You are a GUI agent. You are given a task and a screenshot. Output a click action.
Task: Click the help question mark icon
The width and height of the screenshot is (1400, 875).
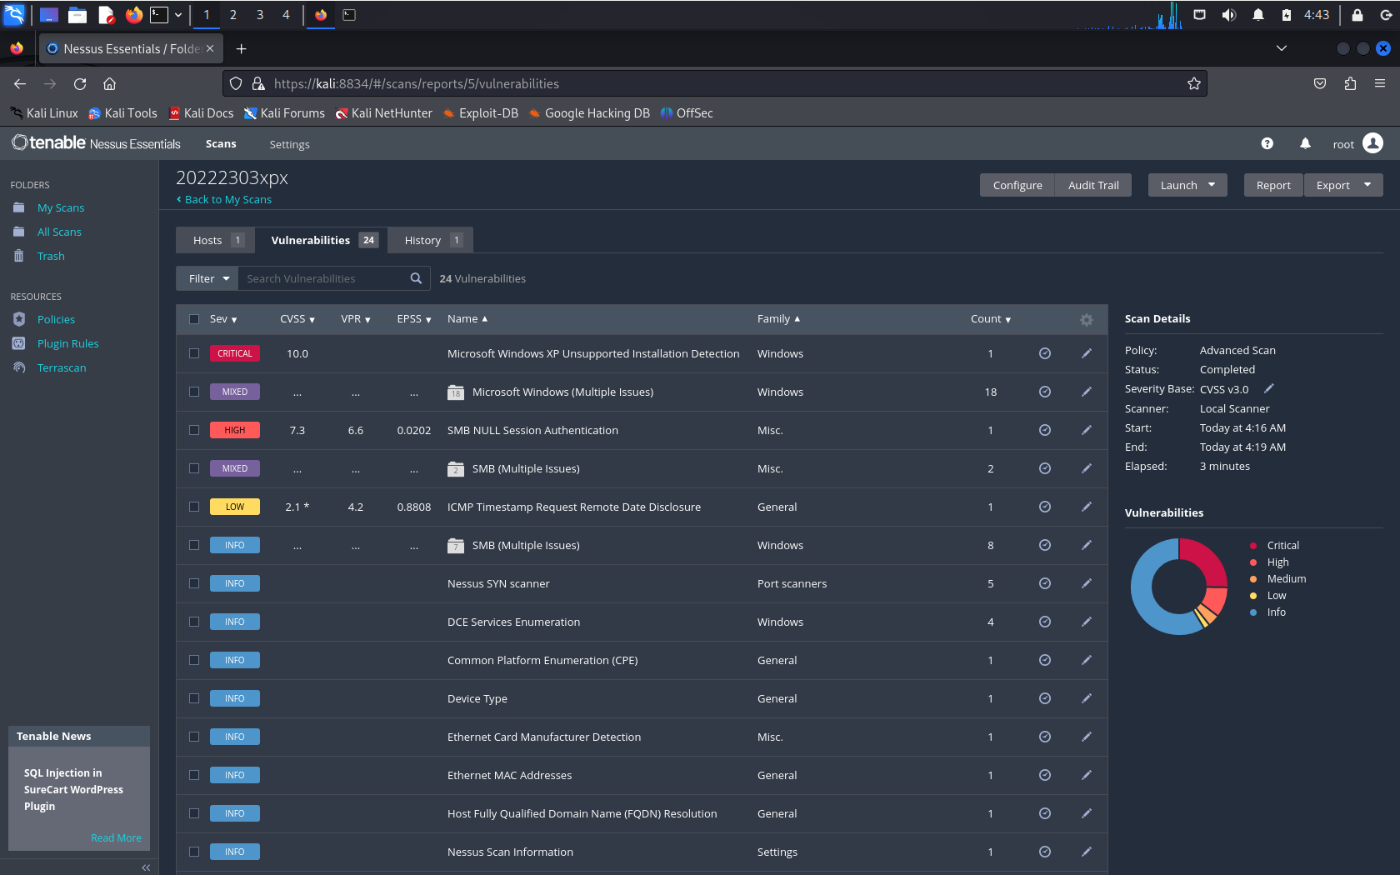pos(1267,143)
